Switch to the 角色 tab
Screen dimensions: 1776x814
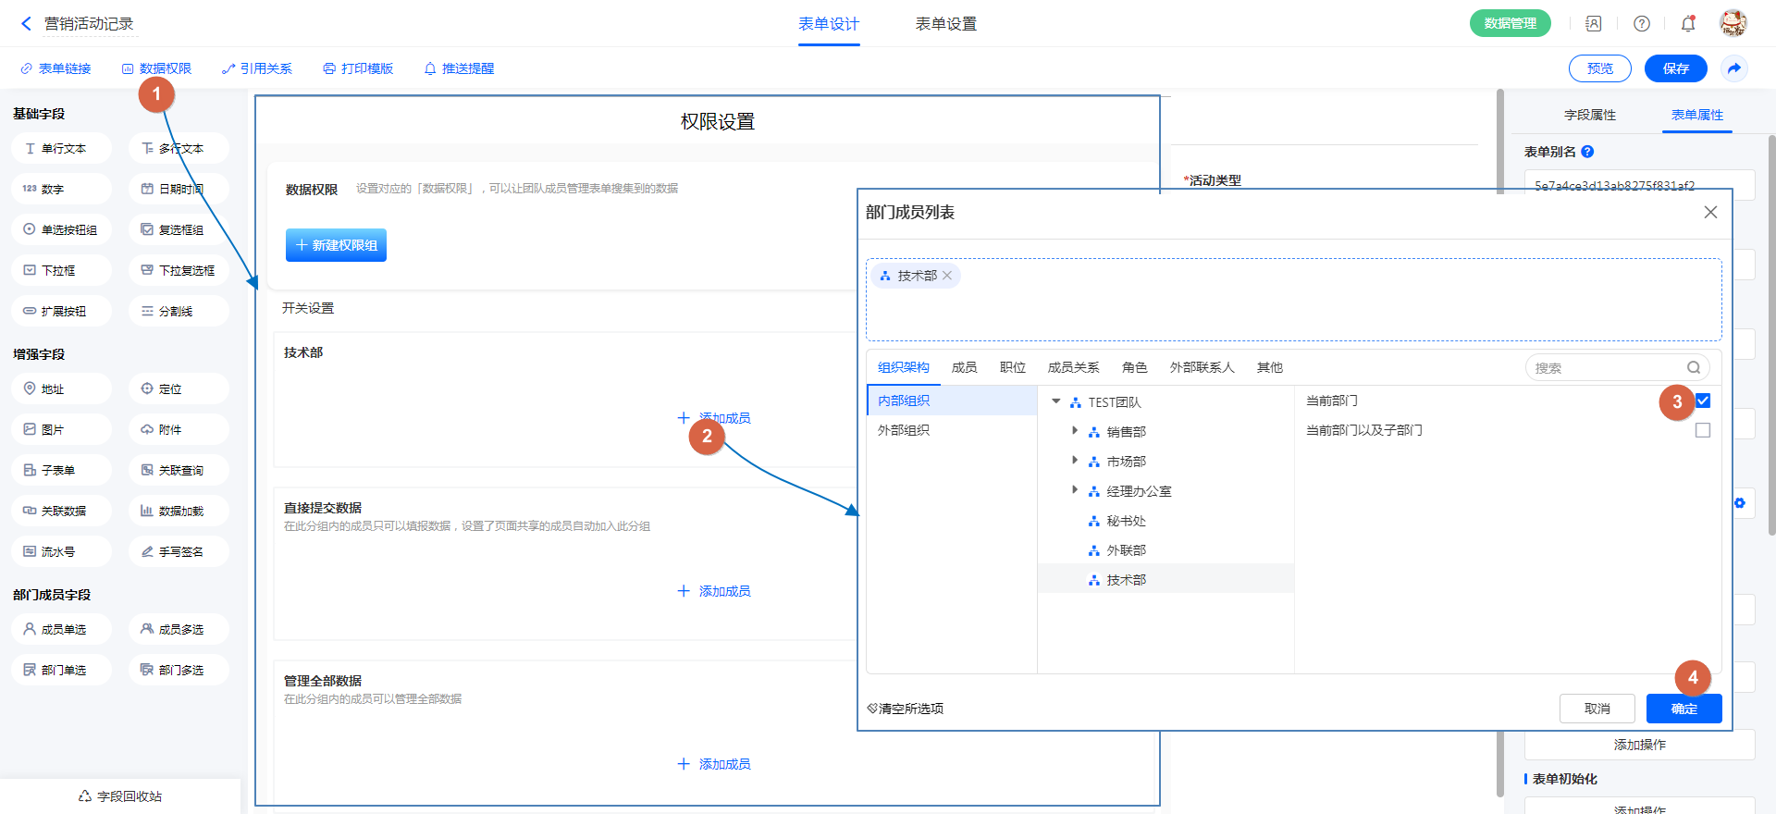pyautogui.click(x=1134, y=367)
